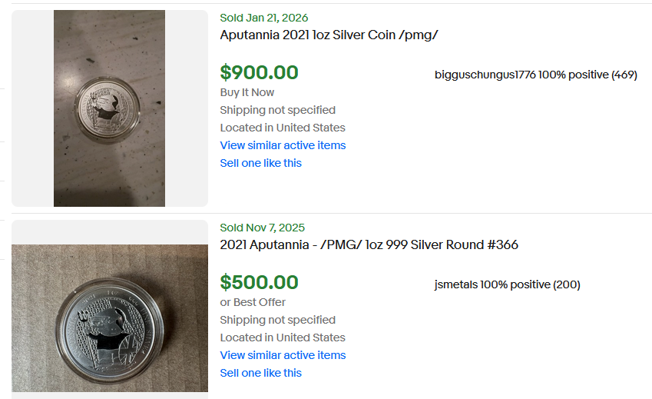Viewport: 652px width, 399px height.
Task: Open listing titled Aputannia 2021 1oz Silver Coin
Action: [x=329, y=35]
